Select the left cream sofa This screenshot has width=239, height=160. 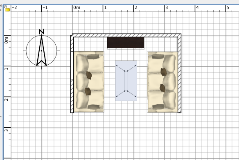pyautogui.click(x=89, y=82)
